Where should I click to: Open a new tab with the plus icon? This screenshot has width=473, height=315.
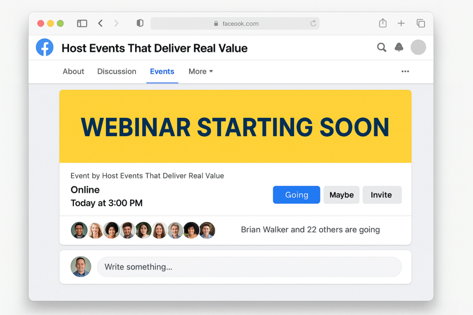(401, 23)
